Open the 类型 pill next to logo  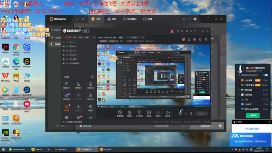(86, 31)
